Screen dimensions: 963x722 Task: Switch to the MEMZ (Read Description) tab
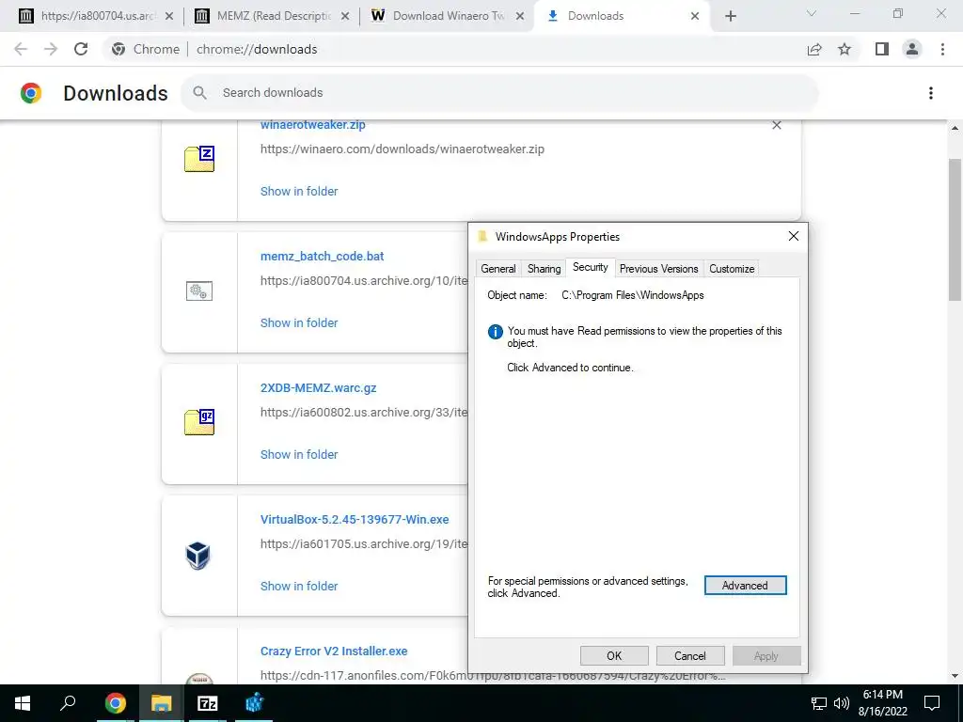click(x=272, y=16)
